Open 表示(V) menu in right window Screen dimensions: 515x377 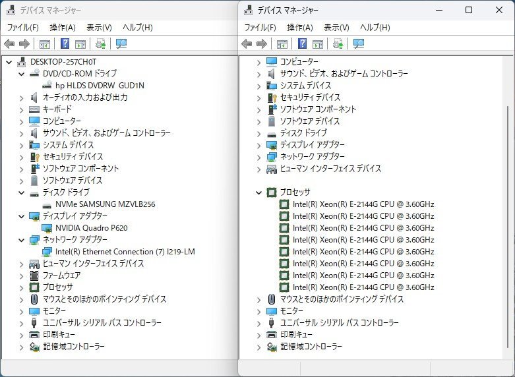point(336,27)
